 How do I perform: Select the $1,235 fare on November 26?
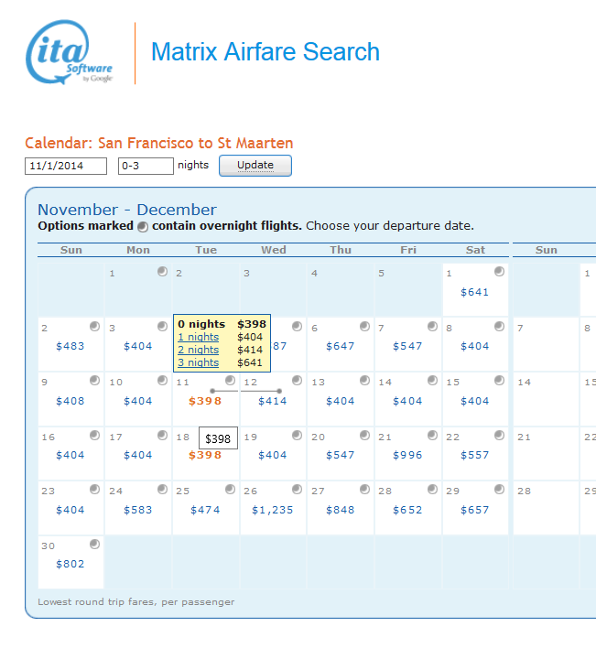273,510
